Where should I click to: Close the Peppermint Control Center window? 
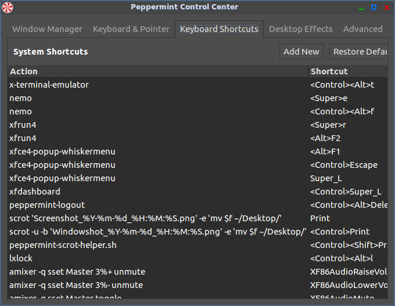point(387,8)
